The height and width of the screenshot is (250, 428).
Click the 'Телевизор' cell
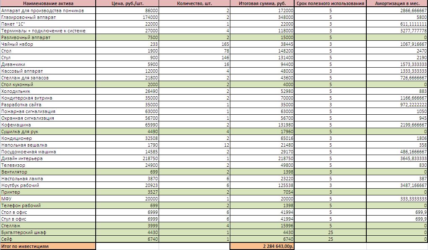coord(48,165)
